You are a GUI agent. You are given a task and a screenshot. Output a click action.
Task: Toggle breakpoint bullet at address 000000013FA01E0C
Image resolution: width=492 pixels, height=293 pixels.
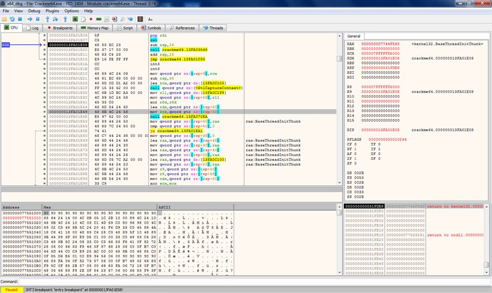[x=44, y=50]
